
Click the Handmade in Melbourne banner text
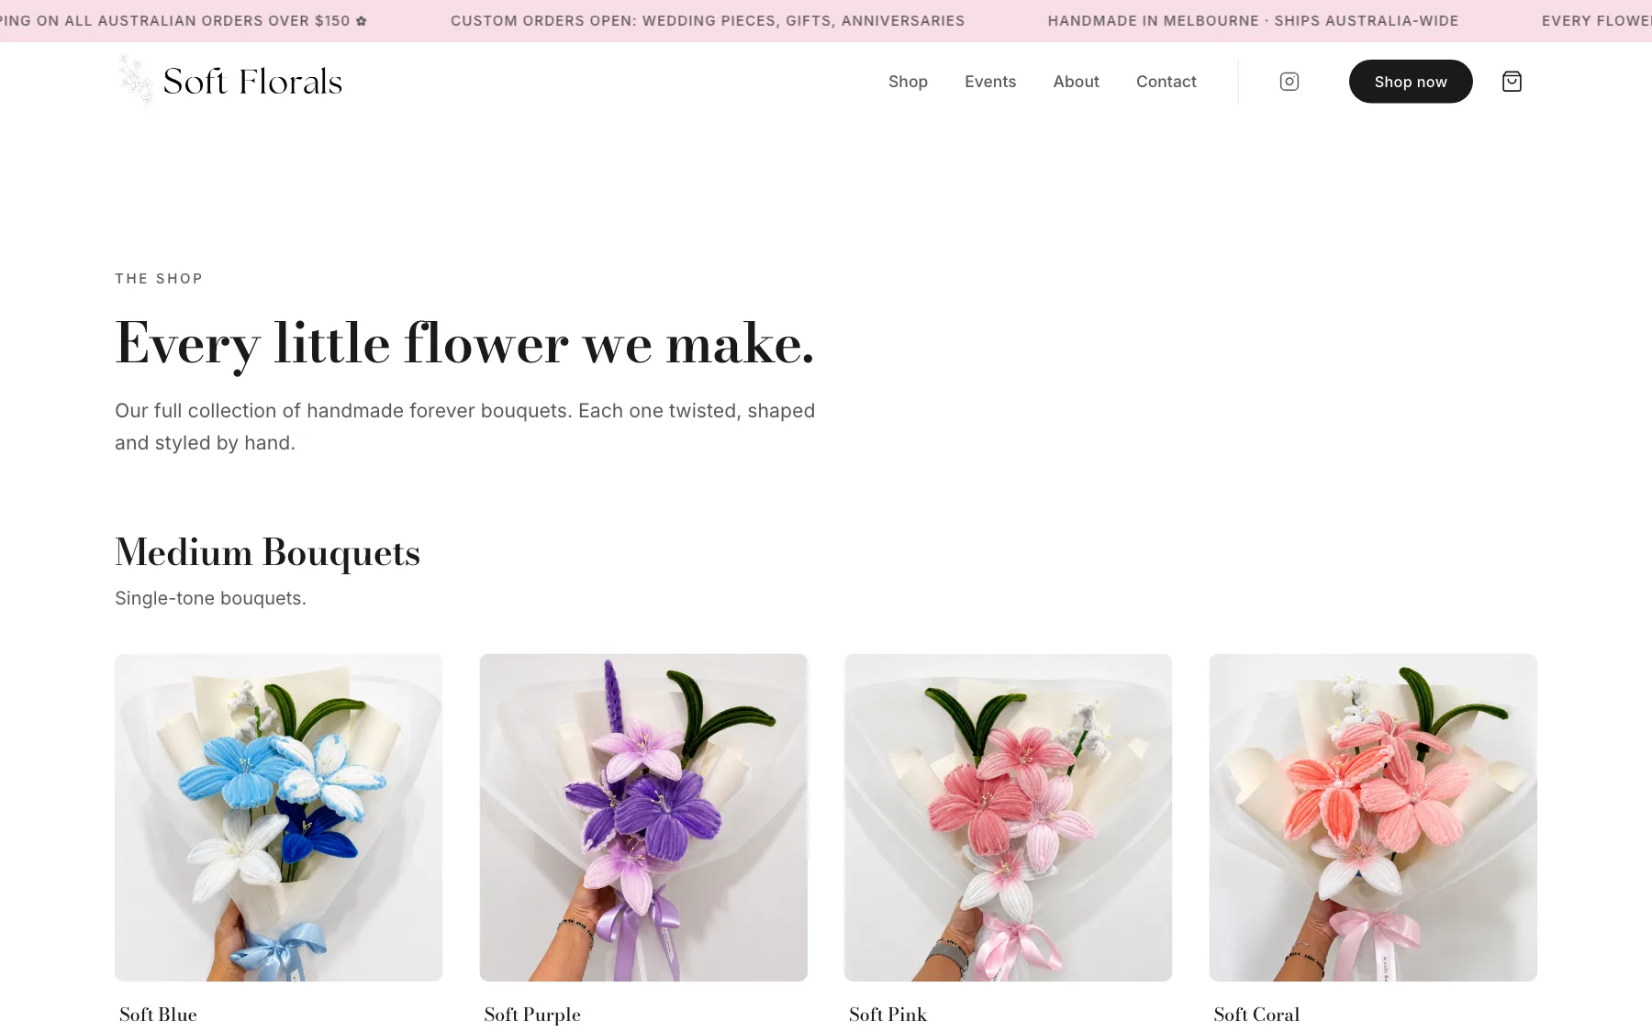tap(1253, 20)
